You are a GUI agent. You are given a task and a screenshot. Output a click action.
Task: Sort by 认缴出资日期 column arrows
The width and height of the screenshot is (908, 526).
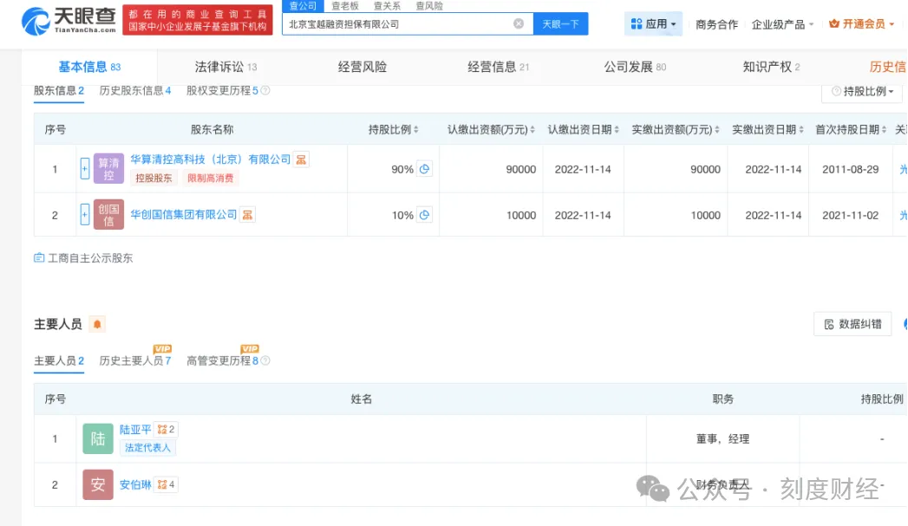click(616, 130)
